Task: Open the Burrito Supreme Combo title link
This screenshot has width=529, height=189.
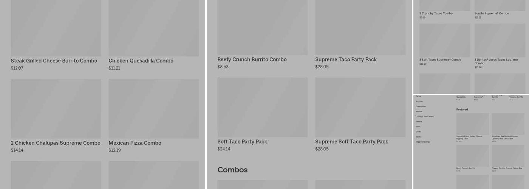Action: [x=492, y=14]
